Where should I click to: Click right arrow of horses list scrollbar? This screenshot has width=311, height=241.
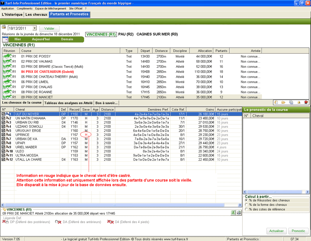240,205
